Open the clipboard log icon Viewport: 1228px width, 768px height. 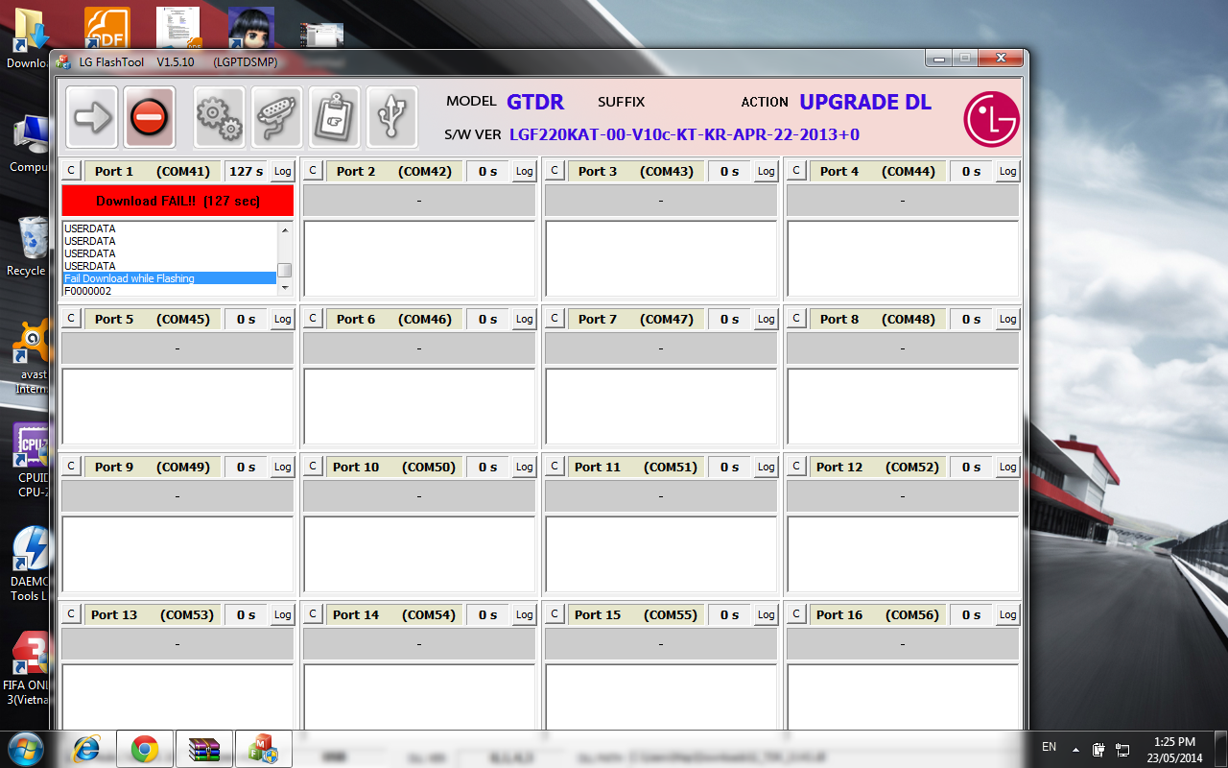(x=334, y=117)
